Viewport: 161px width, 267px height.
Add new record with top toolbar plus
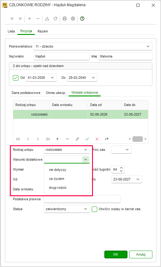30,19
